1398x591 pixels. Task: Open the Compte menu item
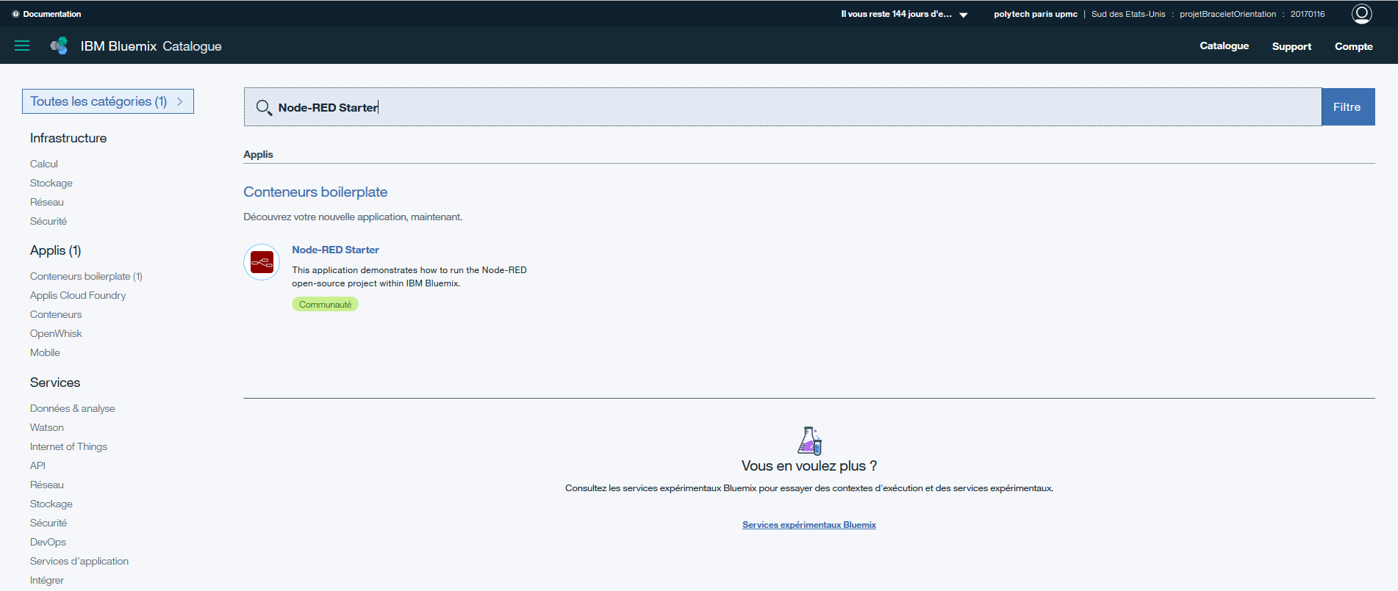coord(1353,46)
